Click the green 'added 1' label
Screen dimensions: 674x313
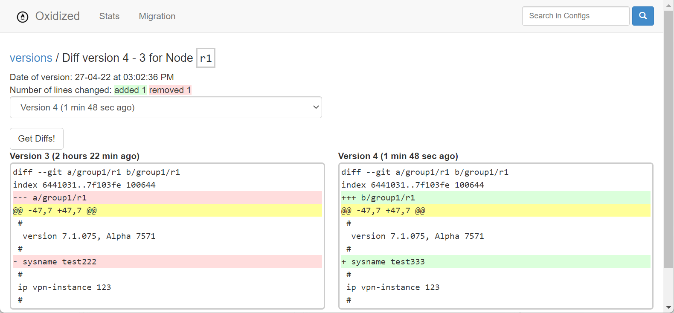pyautogui.click(x=130, y=90)
